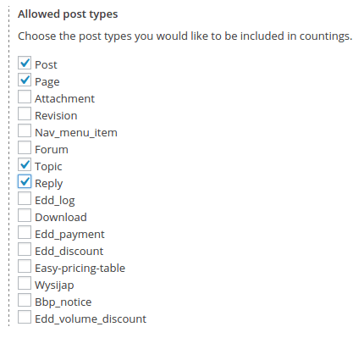This screenshot has width=364, height=338.
Task: Click the Download label text
Action: [x=61, y=217]
